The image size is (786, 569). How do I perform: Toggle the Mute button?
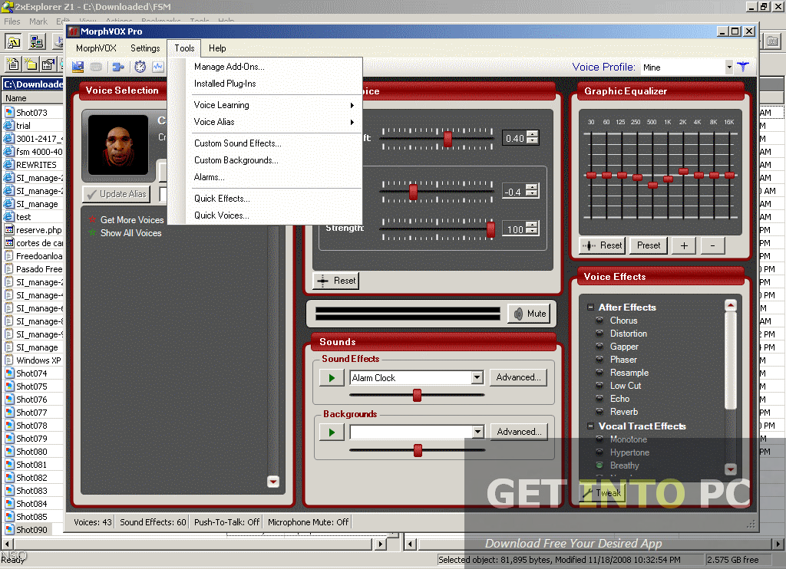click(x=529, y=314)
